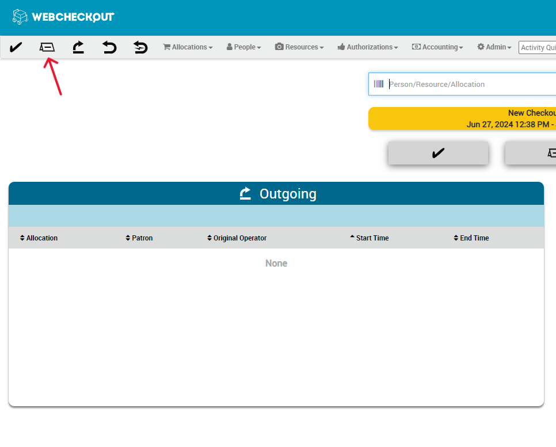Open the Allocations menu
The image size is (556, 447).
(188, 47)
